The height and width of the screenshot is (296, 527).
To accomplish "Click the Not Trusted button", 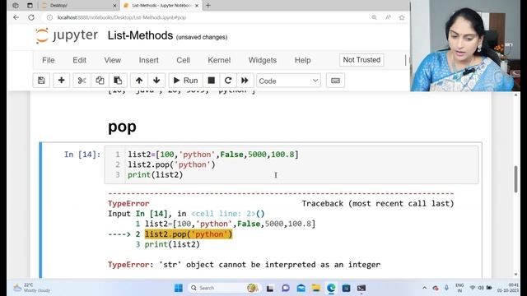I will point(361,60).
